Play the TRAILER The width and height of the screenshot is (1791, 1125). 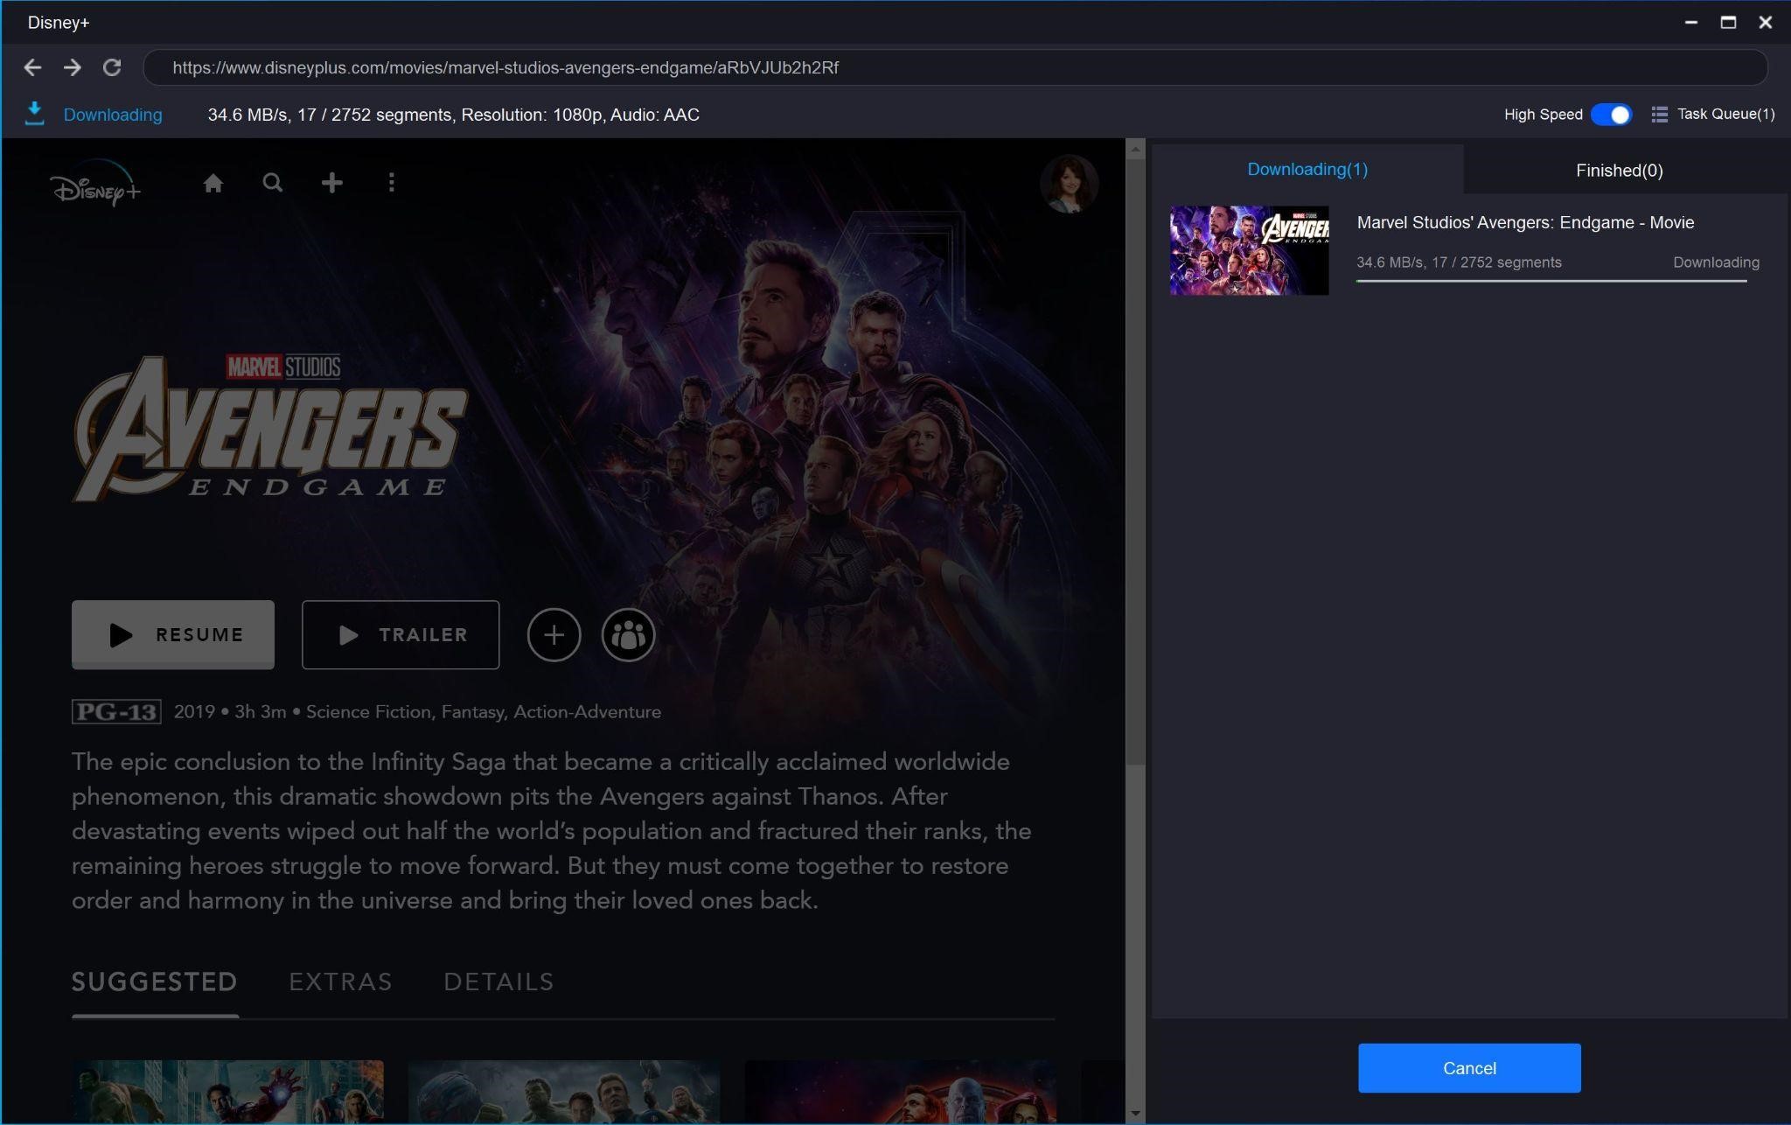pyautogui.click(x=401, y=635)
